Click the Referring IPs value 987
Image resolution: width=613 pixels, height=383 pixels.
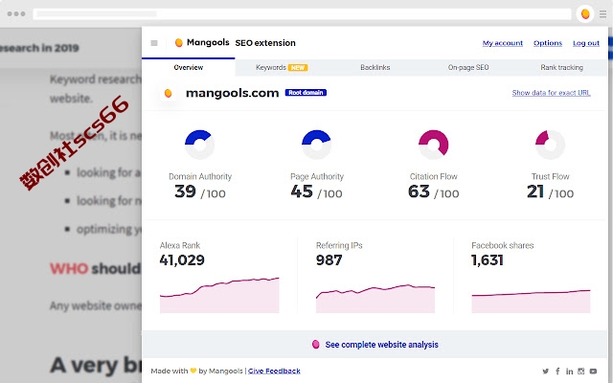point(329,259)
